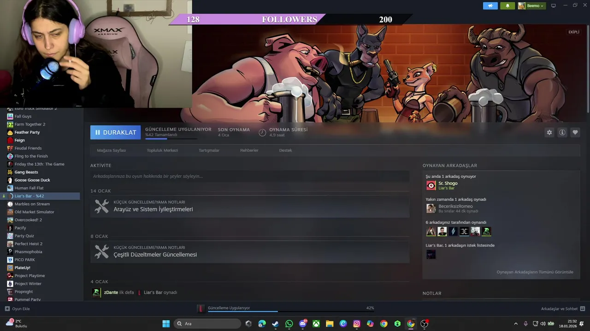Expand the Beemo account dropdown

531,6
